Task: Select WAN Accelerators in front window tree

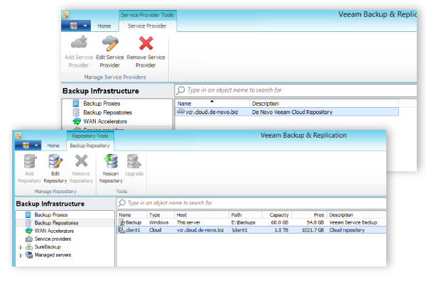Action: [54, 231]
